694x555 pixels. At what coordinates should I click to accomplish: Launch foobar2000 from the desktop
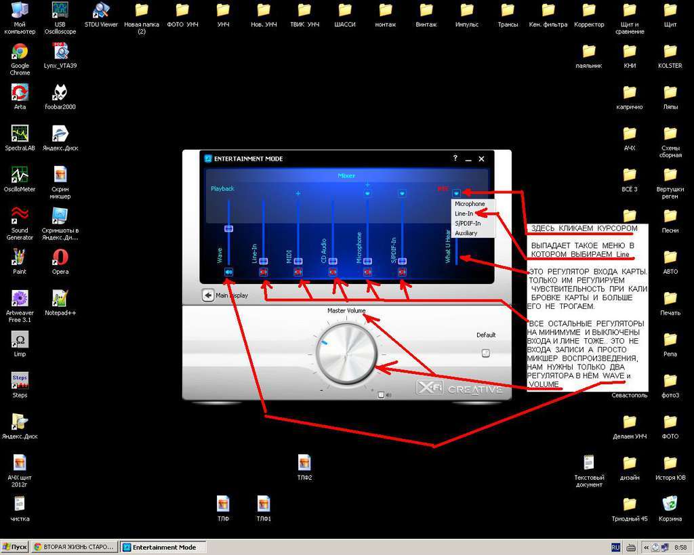60,97
